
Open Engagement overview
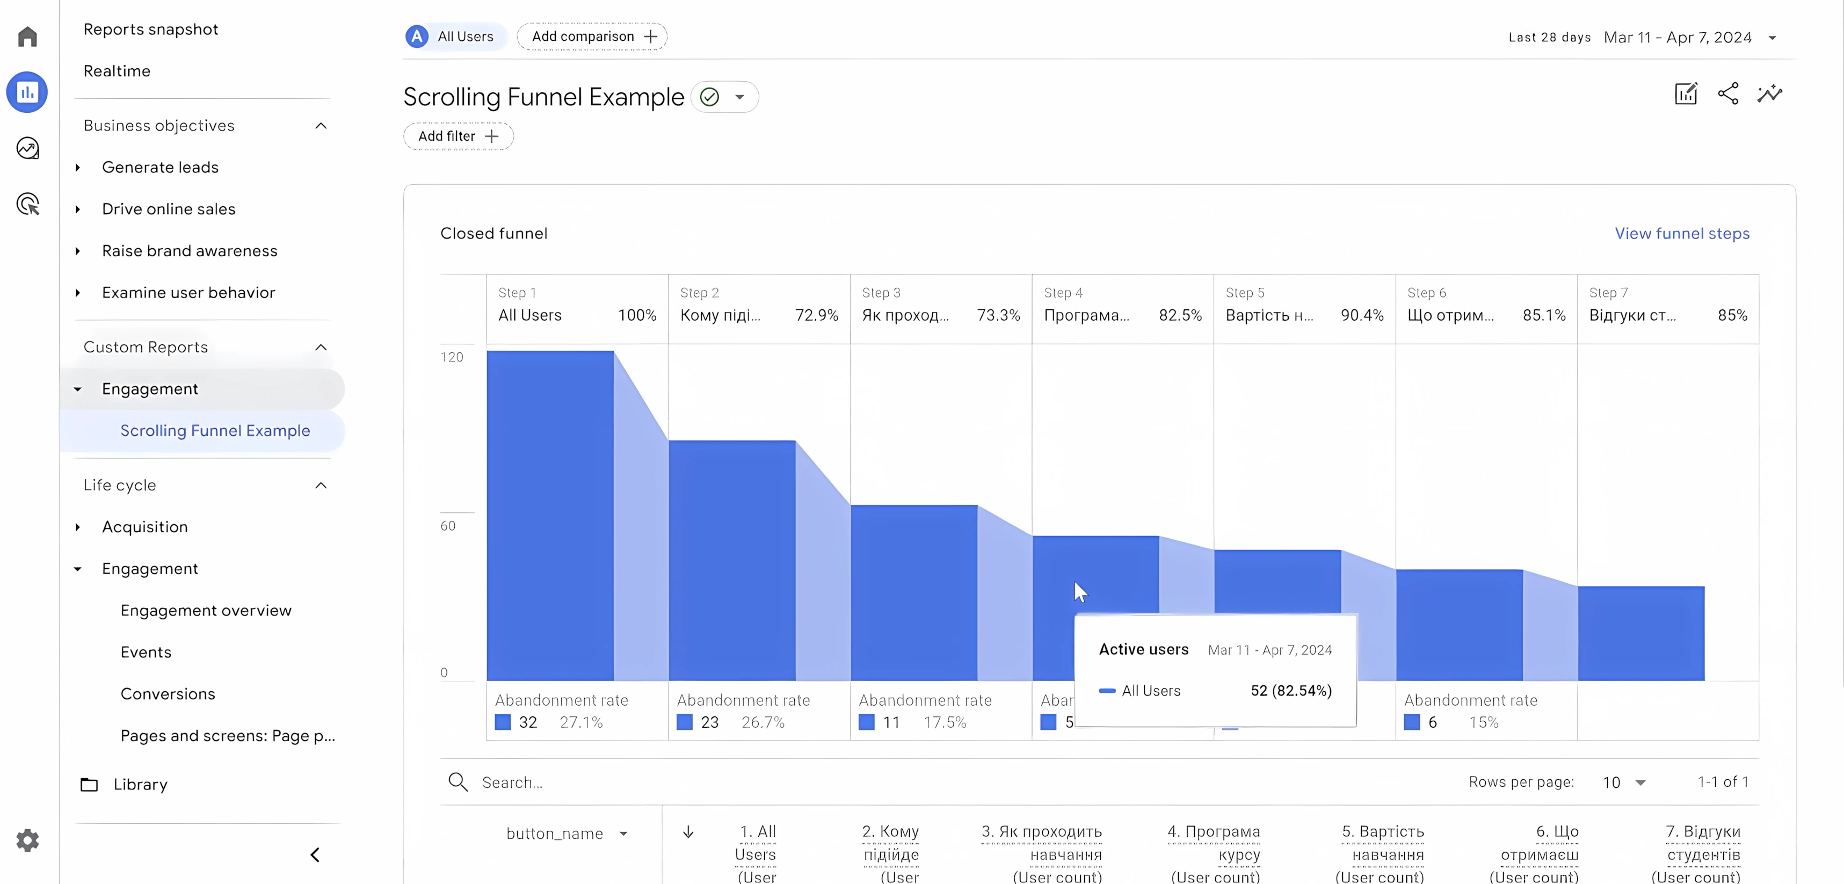tap(206, 611)
